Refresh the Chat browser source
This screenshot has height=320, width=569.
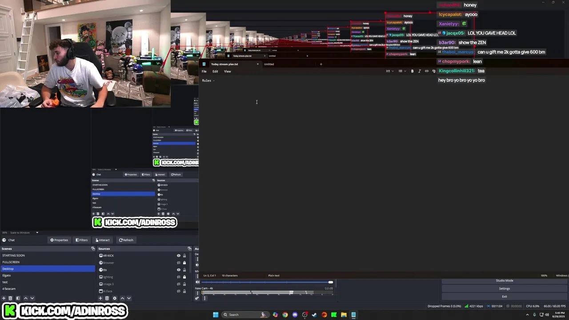coord(126,240)
